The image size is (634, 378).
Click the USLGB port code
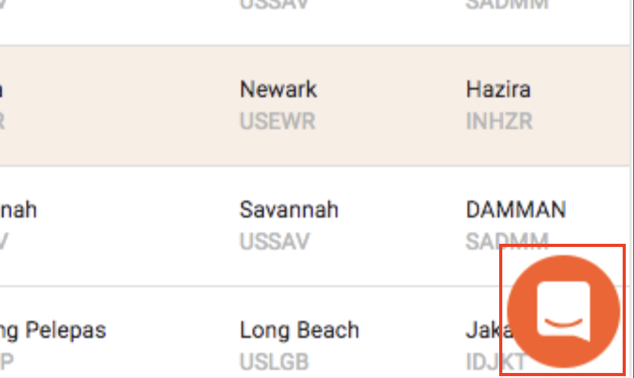(274, 362)
